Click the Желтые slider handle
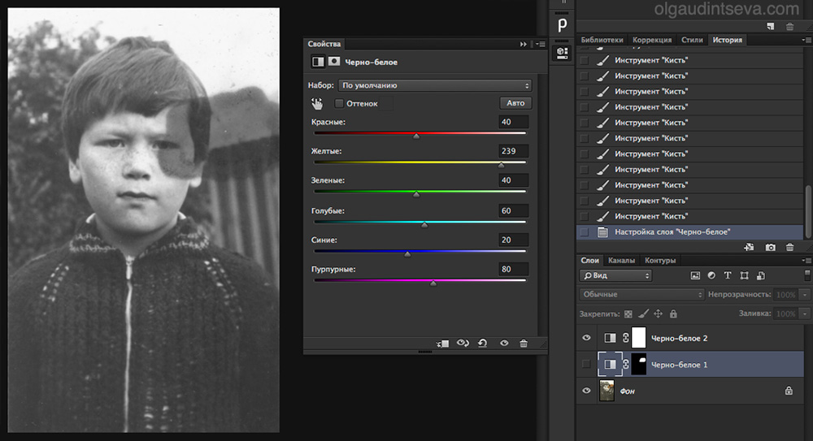The height and width of the screenshot is (441, 813). (x=501, y=165)
